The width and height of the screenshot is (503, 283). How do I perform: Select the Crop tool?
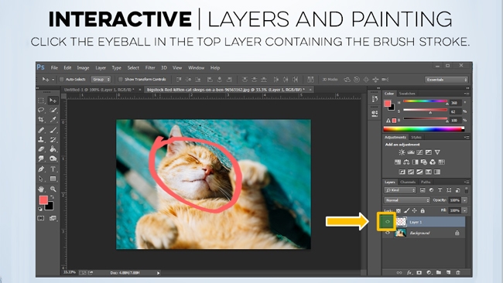[41, 120]
